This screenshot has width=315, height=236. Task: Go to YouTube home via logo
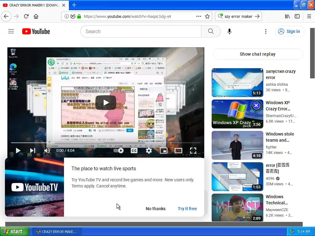[x=36, y=31]
